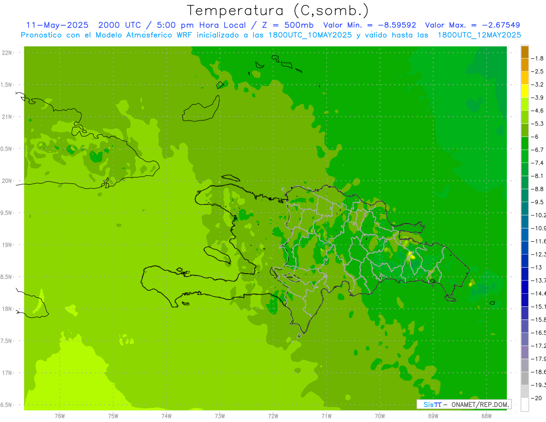Click the '76W' longitude label
546x422 pixels.
60,416
